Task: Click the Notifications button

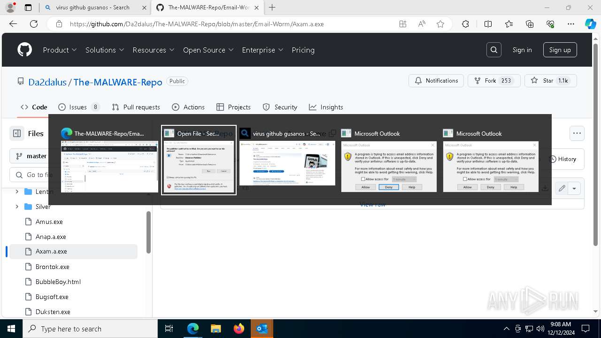Action: pos(436,81)
